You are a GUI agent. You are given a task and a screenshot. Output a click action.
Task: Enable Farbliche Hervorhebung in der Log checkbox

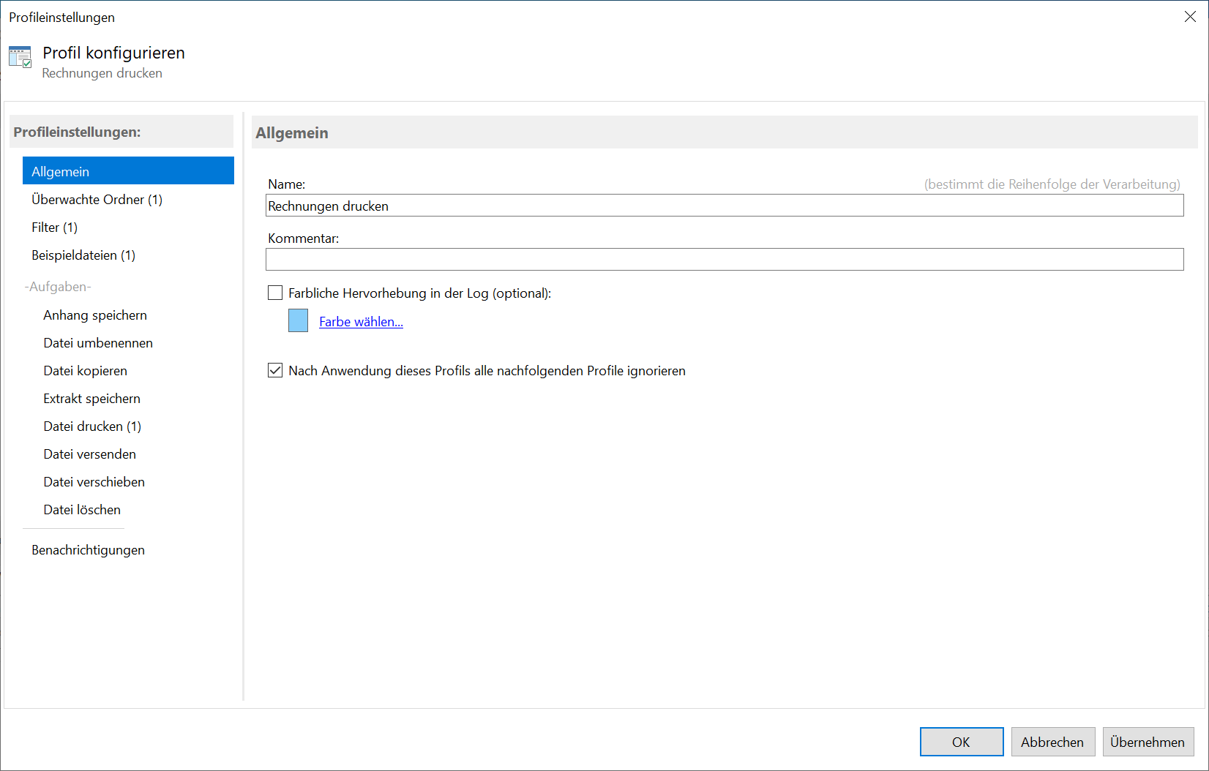point(275,293)
